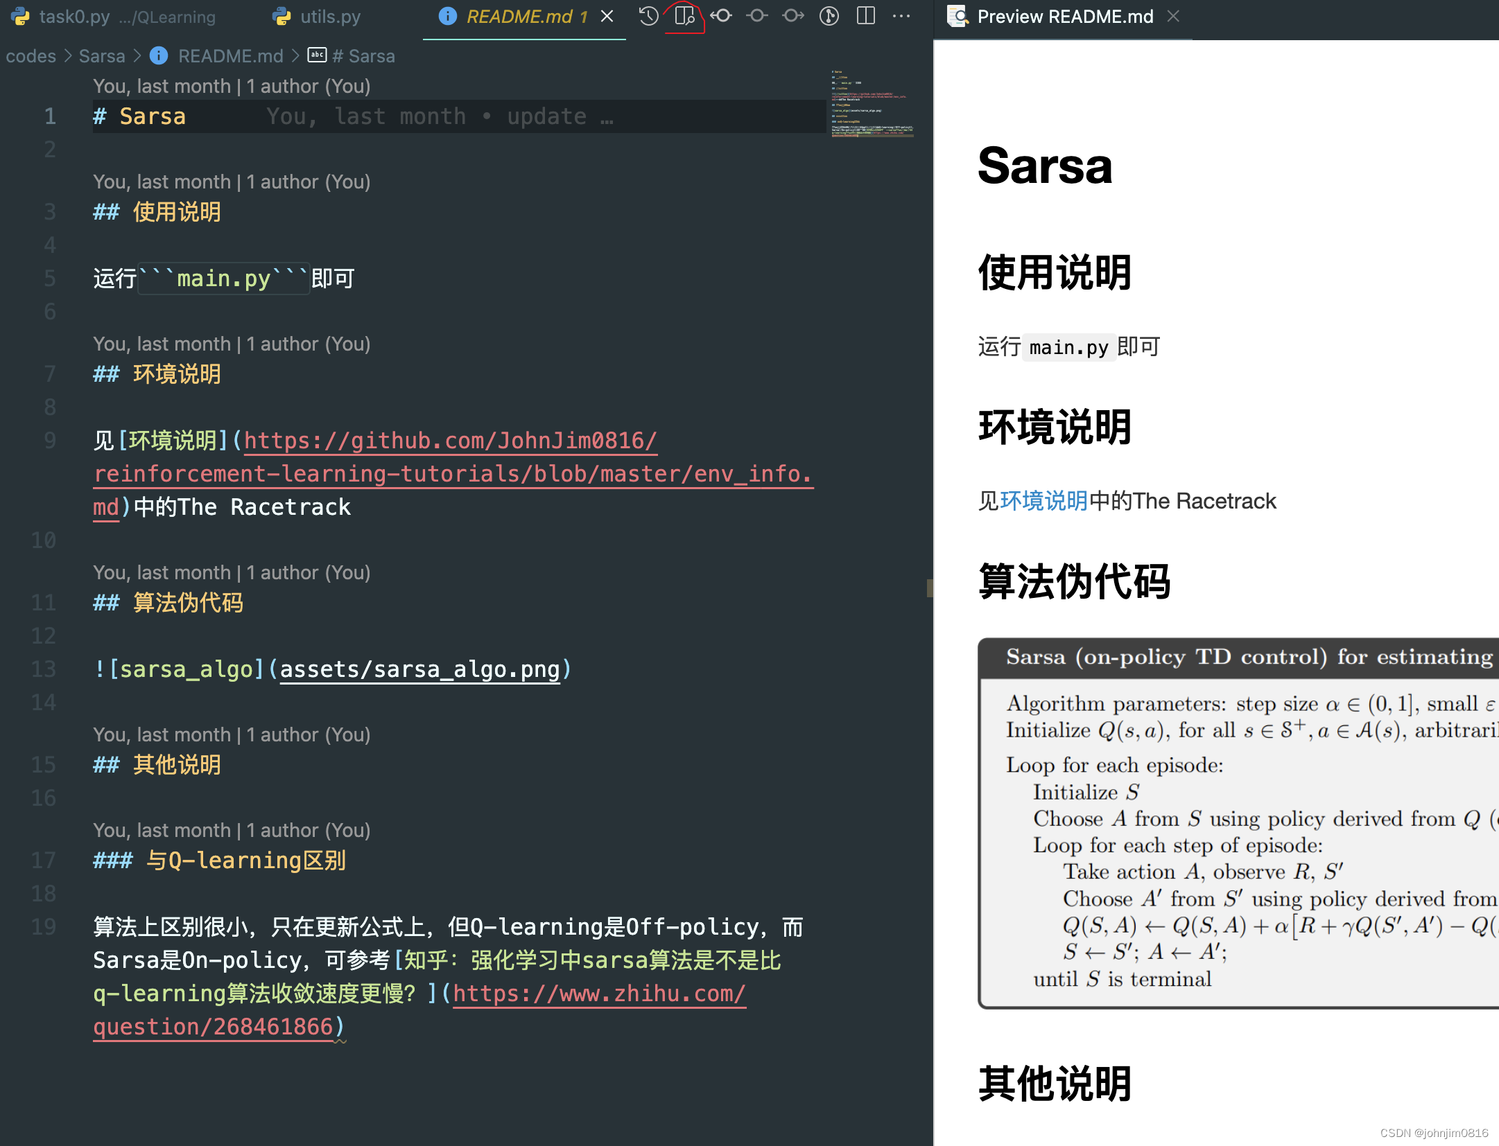The width and height of the screenshot is (1499, 1146).
Task: Open the markdown preview to the side
Action: pyautogui.click(x=685, y=15)
